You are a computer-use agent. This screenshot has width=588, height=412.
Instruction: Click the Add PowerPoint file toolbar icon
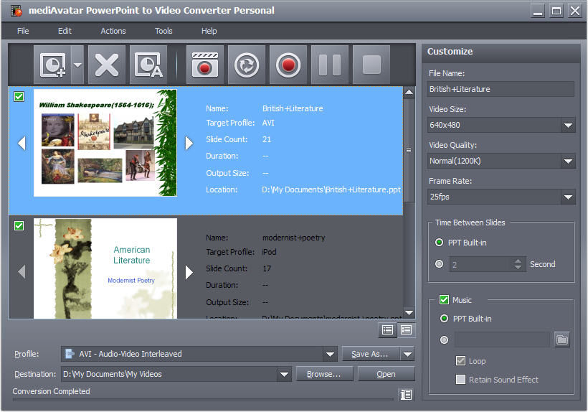[x=52, y=65]
